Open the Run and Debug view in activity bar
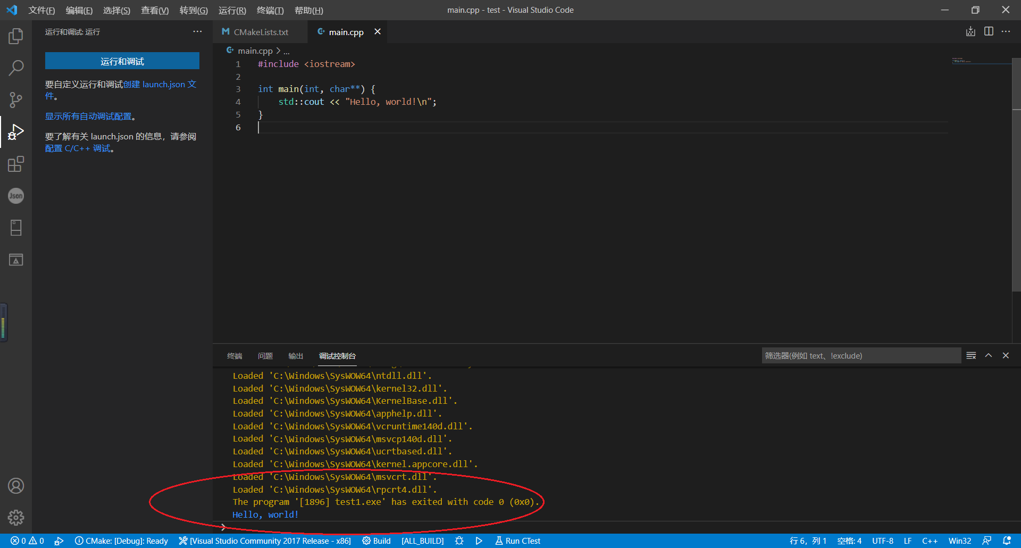The width and height of the screenshot is (1021, 548). coord(16,131)
